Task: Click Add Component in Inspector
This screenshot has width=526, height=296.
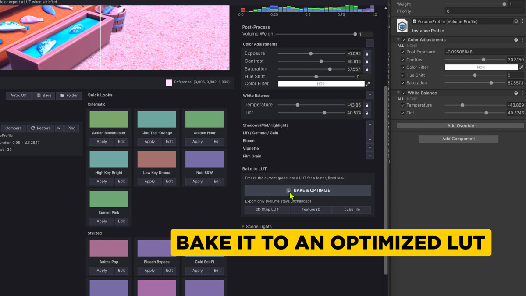Action: tap(458, 139)
